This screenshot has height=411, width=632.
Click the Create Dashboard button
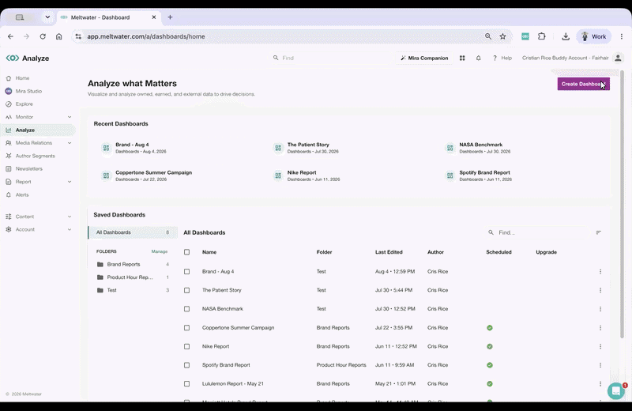tap(583, 84)
